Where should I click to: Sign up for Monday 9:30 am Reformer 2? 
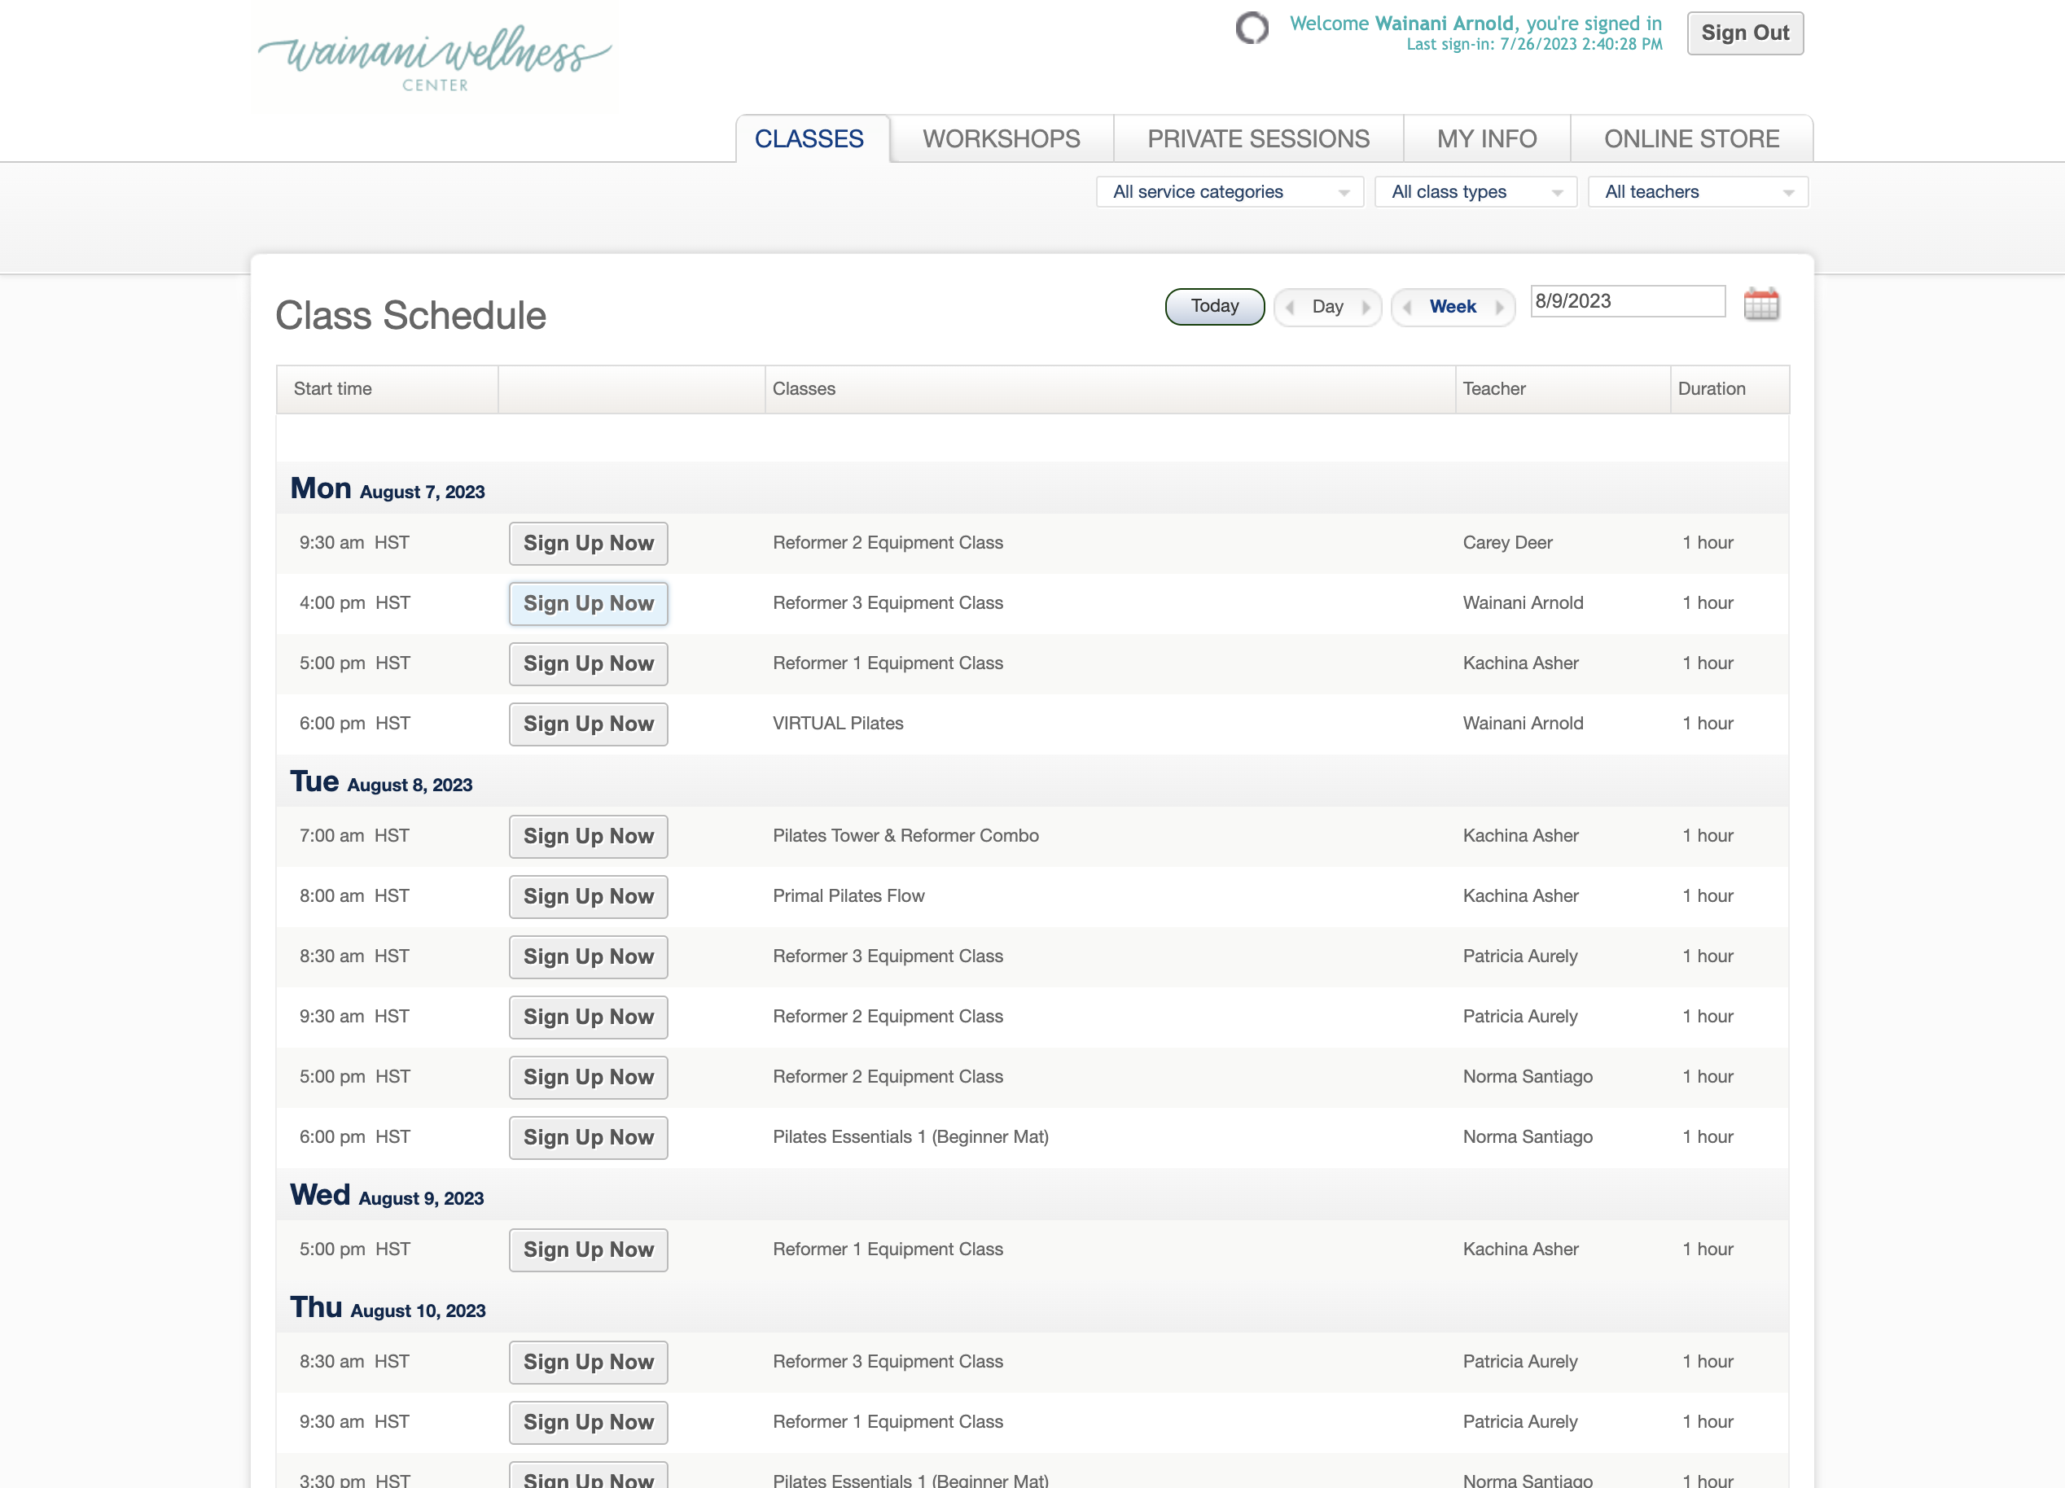click(588, 543)
